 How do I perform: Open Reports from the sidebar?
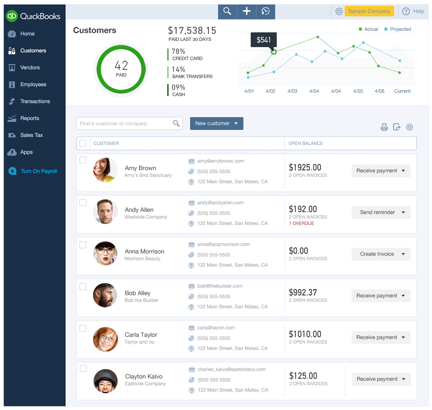(30, 118)
